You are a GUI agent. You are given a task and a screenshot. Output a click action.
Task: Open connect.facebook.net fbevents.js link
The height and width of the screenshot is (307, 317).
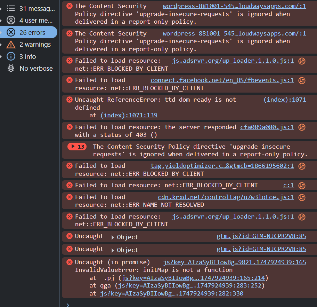(222, 80)
